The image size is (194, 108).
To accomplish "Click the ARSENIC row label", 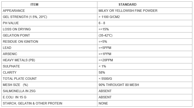I will (10, 54).
